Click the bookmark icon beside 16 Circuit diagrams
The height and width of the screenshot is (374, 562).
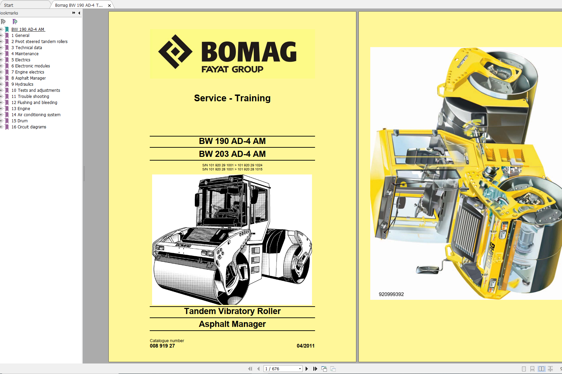[7, 127]
